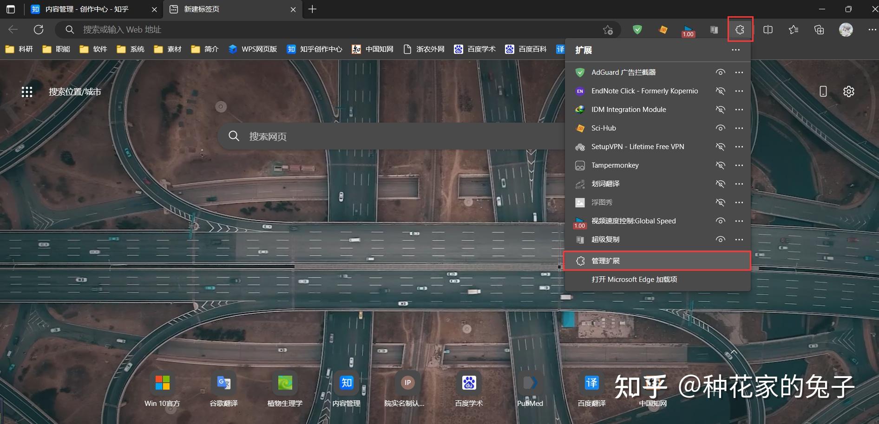Click the address bar input field

click(338, 30)
